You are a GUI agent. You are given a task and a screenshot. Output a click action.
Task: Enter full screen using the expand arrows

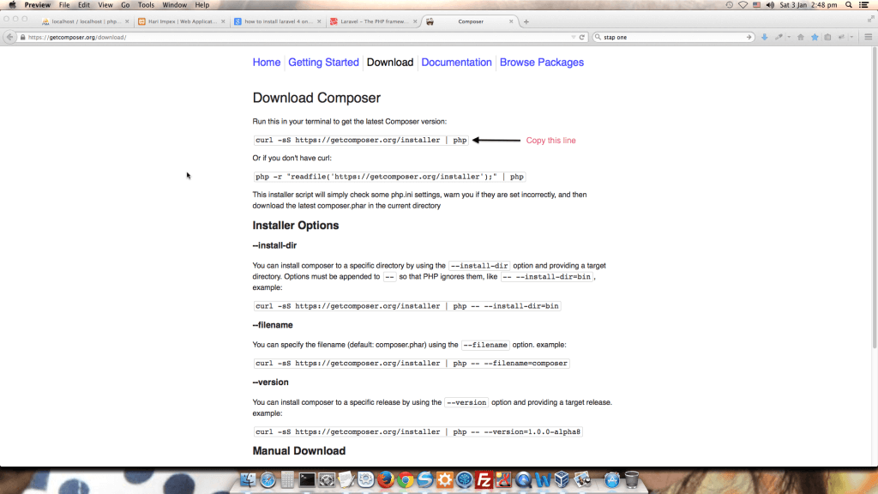(870, 19)
